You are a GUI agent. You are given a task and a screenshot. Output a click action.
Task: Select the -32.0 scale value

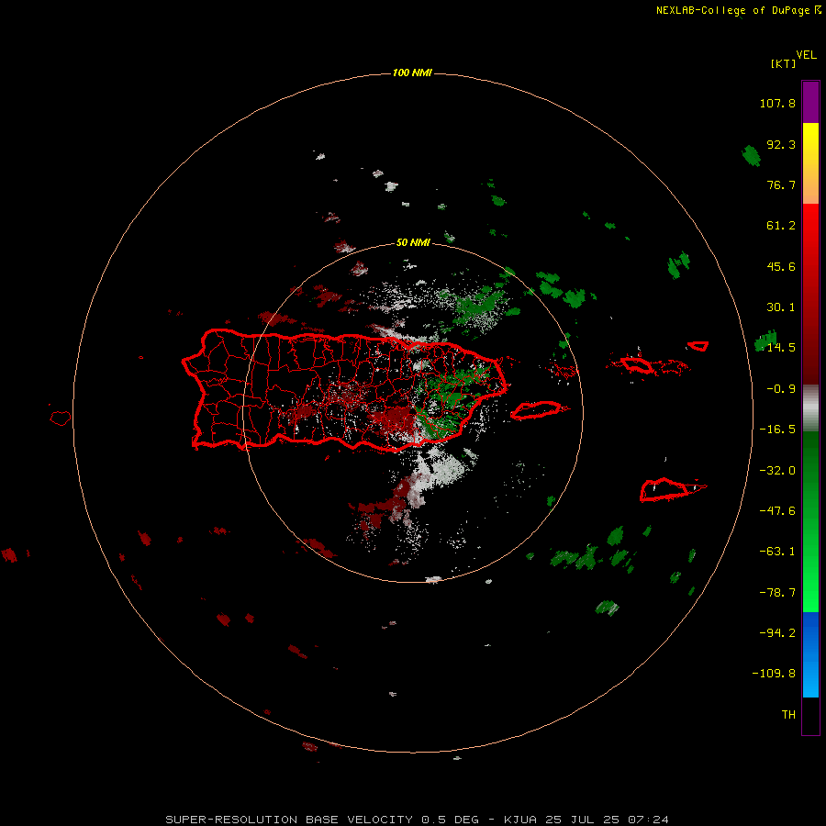click(x=777, y=471)
